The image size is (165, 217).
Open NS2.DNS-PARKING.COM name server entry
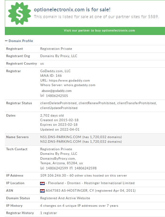(x=61, y=142)
